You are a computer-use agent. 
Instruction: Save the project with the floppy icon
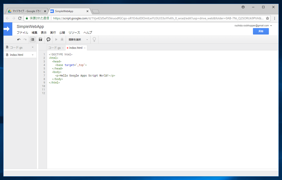pos(40,39)
